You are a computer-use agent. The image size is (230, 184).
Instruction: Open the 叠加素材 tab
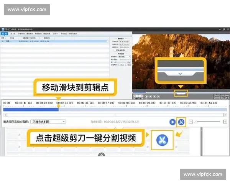click(30, 34)
